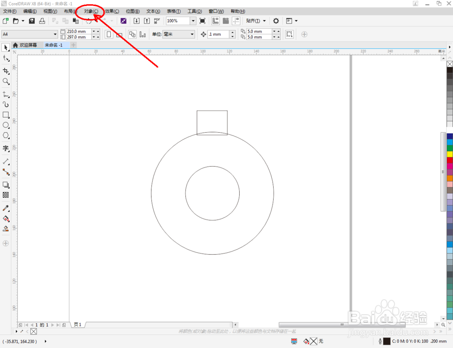The width and height of the screenshot is (453, 348).
Task: Click the nudge distance .1 mm field
Action: tap(219, 34)
